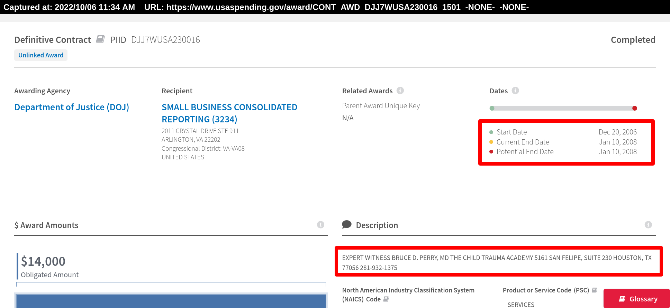Open Department of Justice (DOJ) link
This screenshot has height=308, width=670.
[72, 107]
